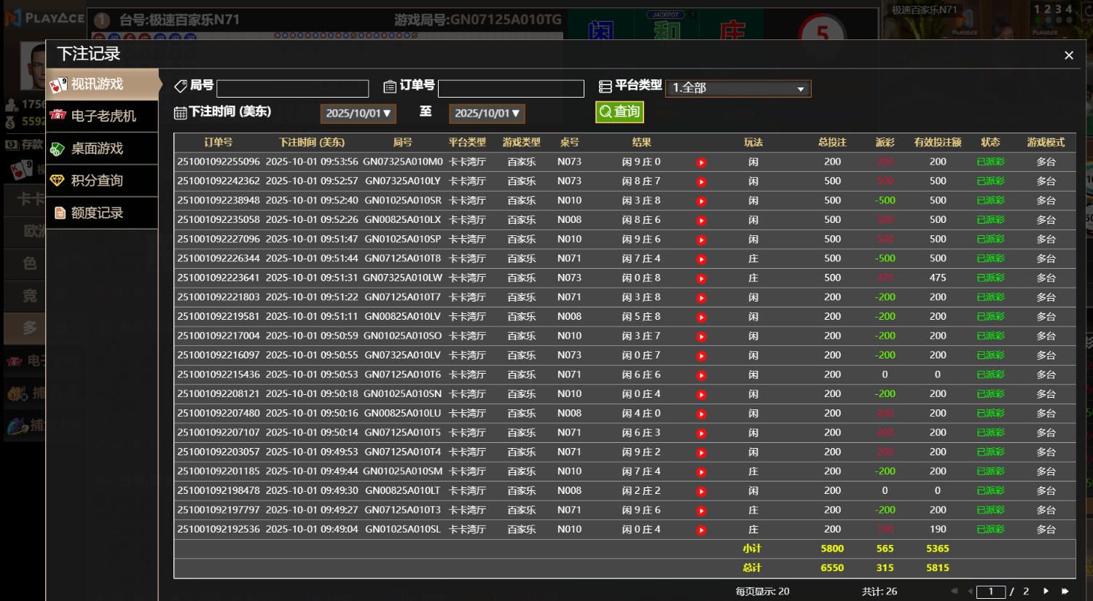The width and height of the screenshot is (1093, 601).
Task: Open the 桌面游戏 tab
Action: (102, 149)
